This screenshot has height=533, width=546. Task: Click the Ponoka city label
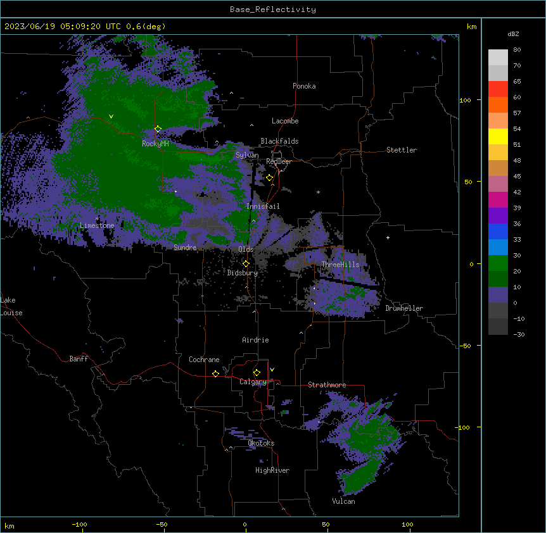point(304,86)
